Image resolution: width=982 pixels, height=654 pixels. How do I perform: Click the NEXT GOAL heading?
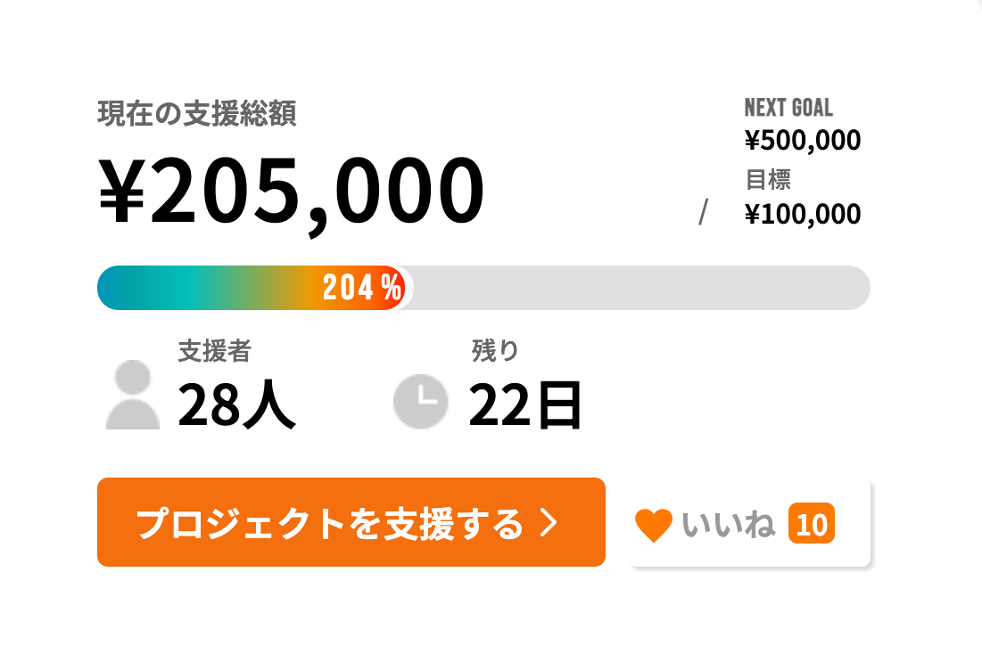(x=788, y=108)
